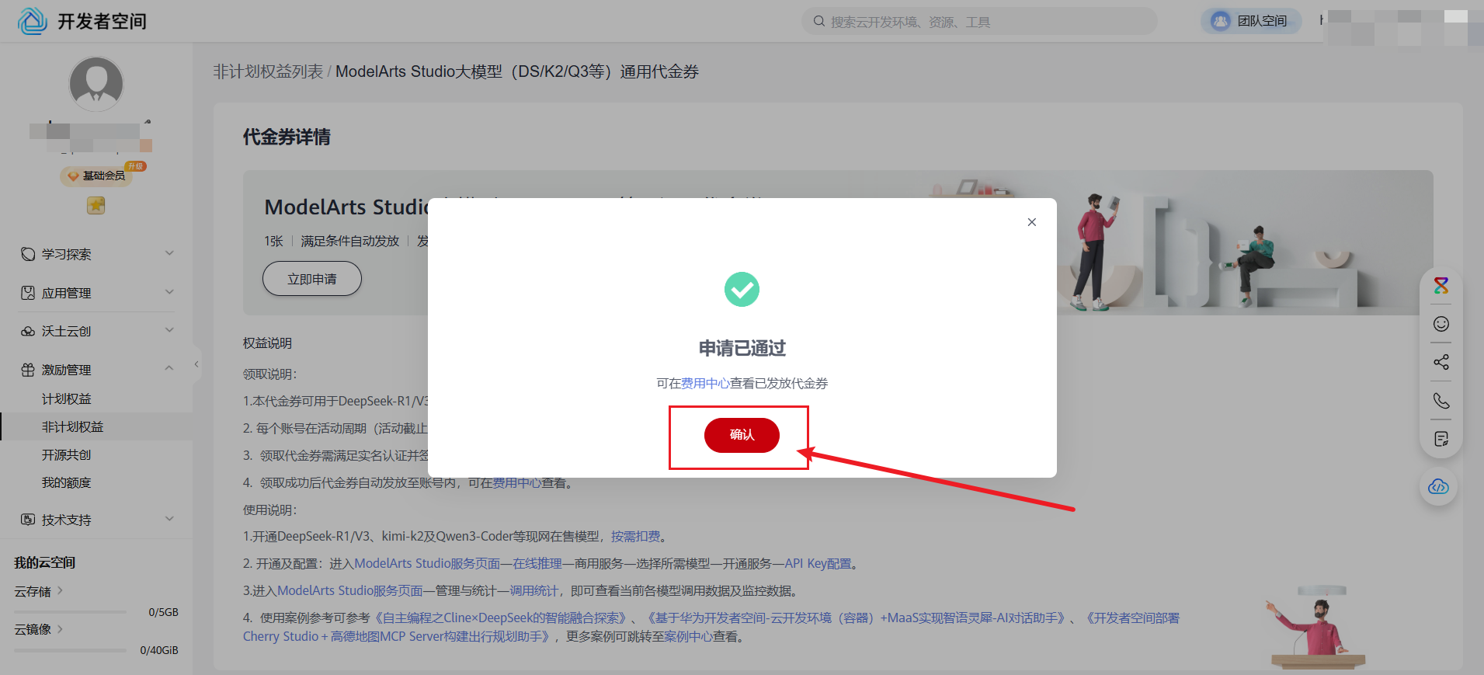Image resolution: width=1484 pixels, height=675 pixels.
Task: Click the 开发者空间 logo icon
Action: [x=33, y=21]
